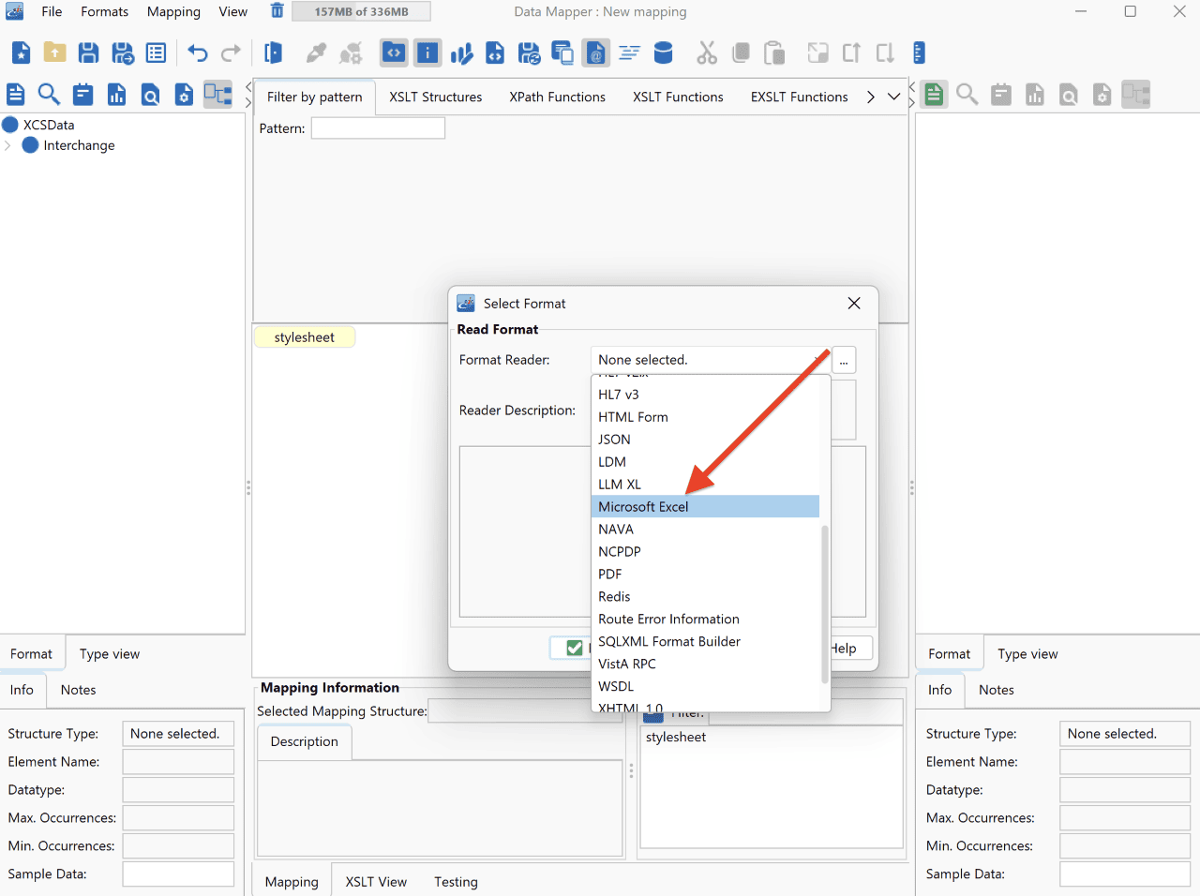Click the stacked windows toolbar icon

point(562,52)
